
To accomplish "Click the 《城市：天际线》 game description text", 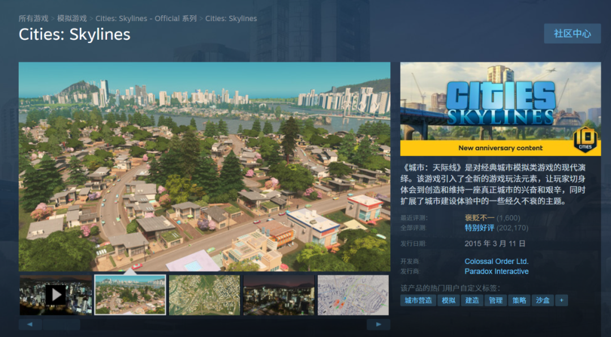I will coord(493,185).
